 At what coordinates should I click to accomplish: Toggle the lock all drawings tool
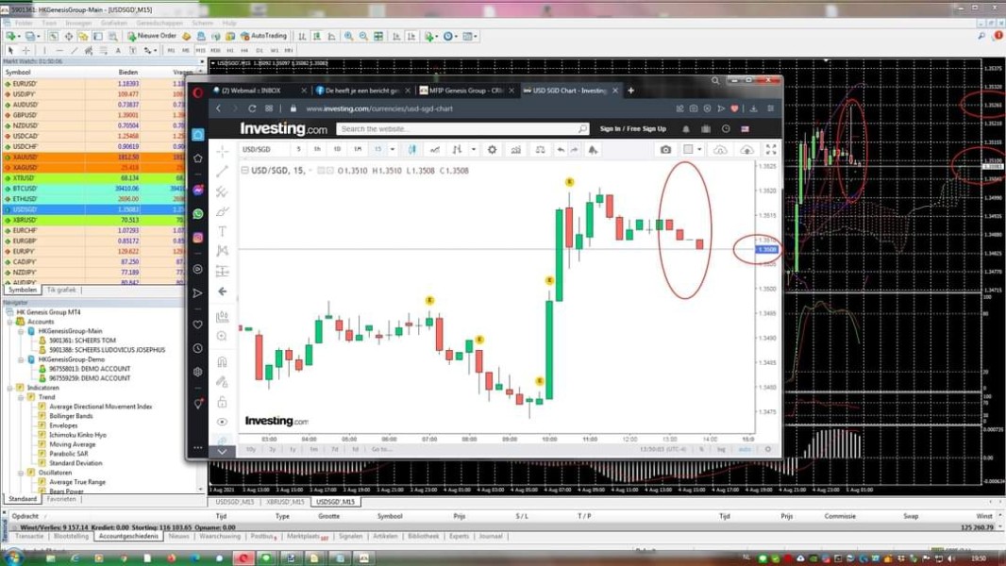pyautogui.click(x=222, y=402)
